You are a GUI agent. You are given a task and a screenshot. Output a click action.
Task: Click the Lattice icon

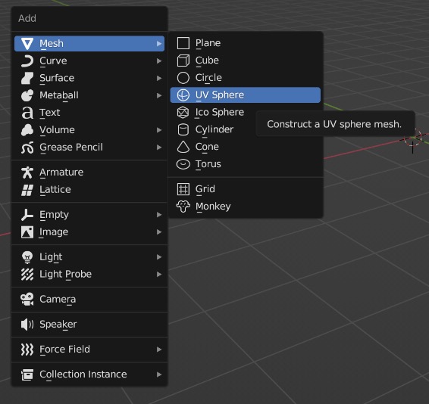(x=27, y=190)
